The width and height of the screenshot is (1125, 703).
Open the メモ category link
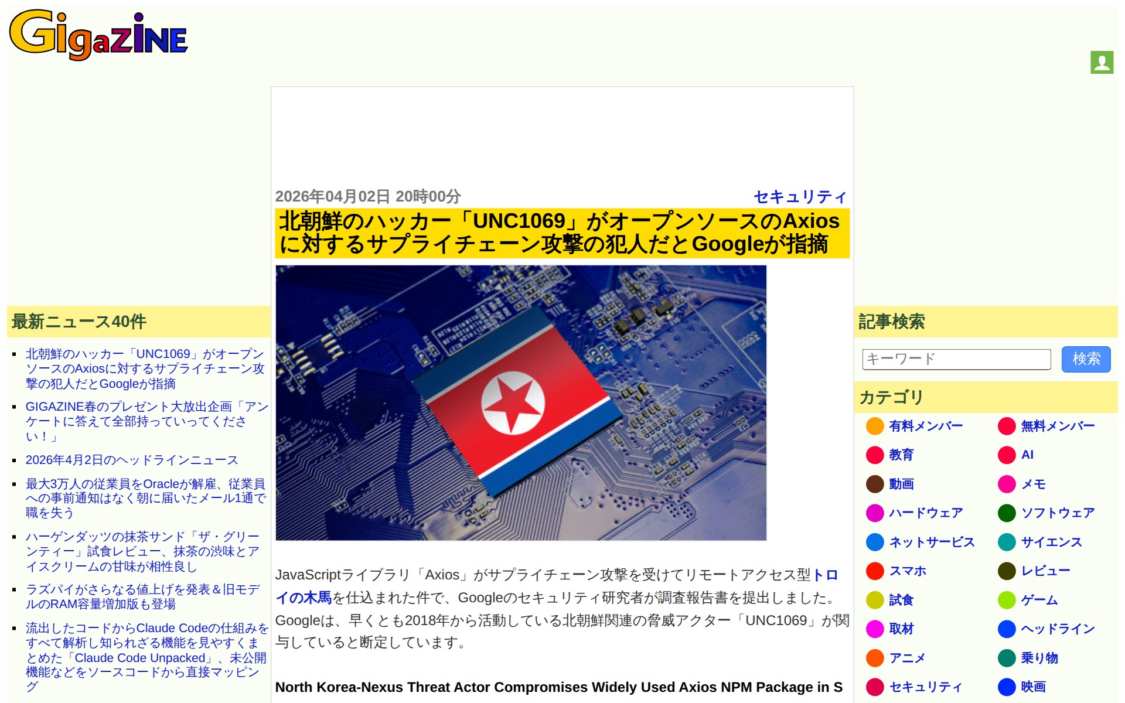point(1033,484)
